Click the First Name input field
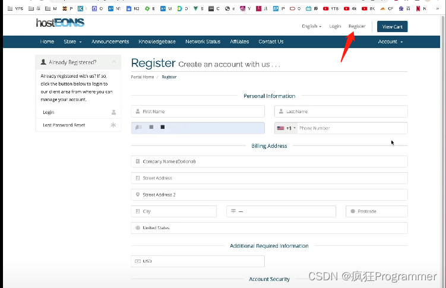The width and height of the screenshot is (446, 288). pos(197,112)
